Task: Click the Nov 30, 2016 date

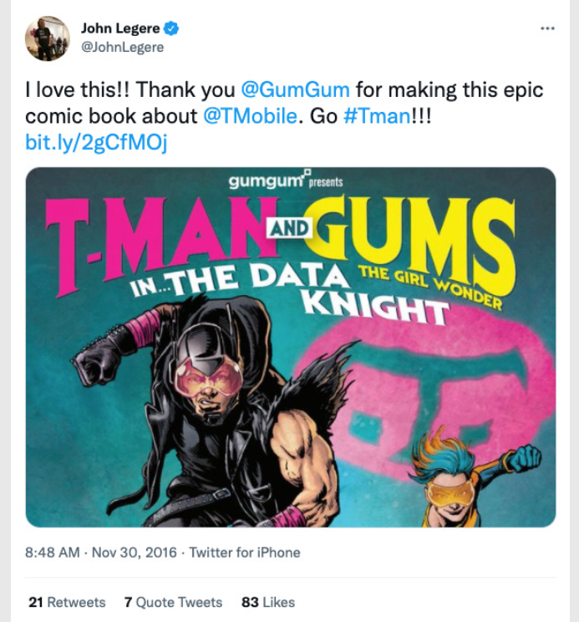Action: [134, 552]
